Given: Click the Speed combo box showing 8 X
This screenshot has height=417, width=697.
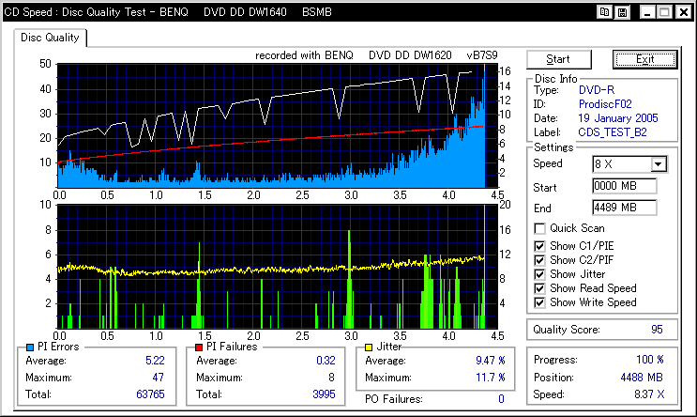Looking at the screenshot, I should coord(629,164).
